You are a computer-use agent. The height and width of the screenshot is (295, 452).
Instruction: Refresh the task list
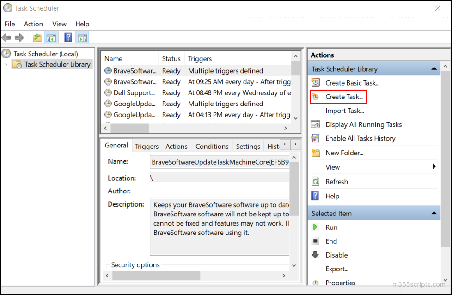pyautogui.click(x=336, y=181)
